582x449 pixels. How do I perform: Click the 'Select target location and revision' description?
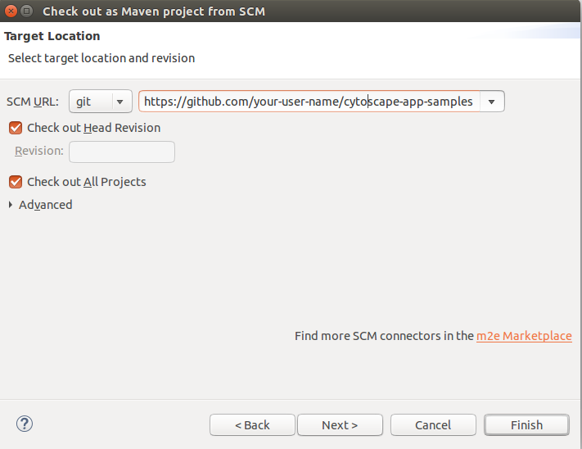pos(102,58)
